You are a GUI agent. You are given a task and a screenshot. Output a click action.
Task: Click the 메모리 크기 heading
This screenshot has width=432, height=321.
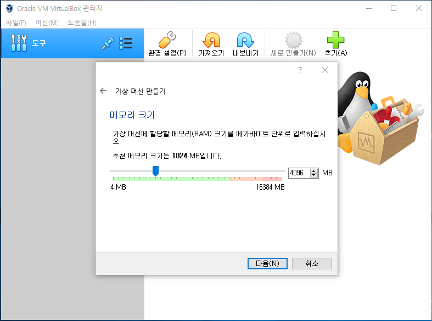[x=132, y=115]
